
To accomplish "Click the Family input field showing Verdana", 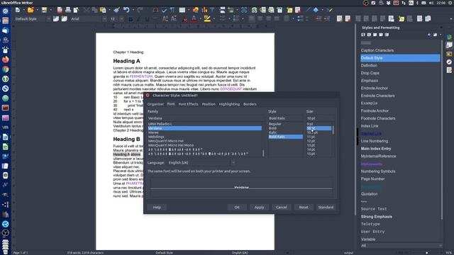I will tap(206, 118).
